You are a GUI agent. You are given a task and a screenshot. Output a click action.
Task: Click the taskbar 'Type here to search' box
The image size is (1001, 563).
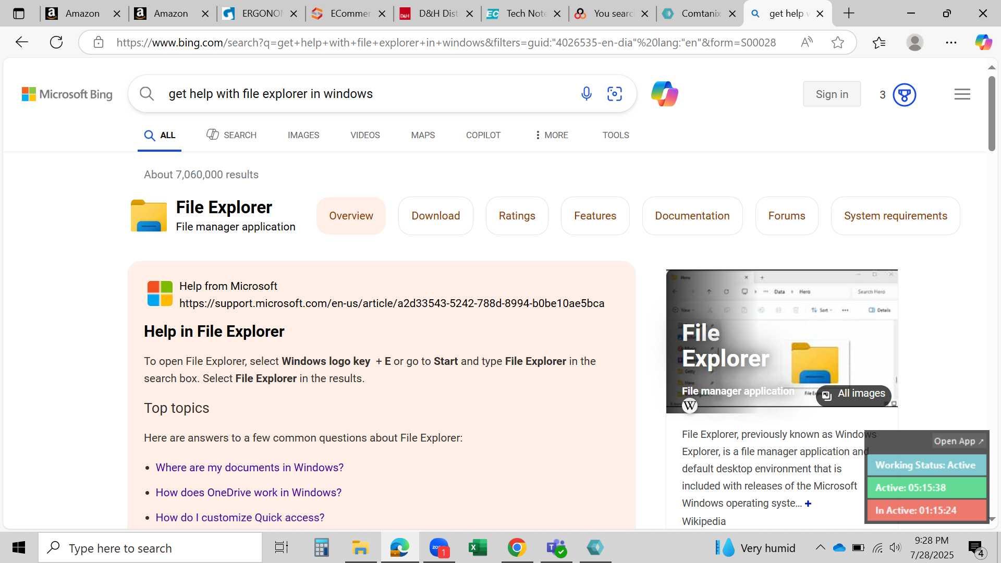click(150, 548)
